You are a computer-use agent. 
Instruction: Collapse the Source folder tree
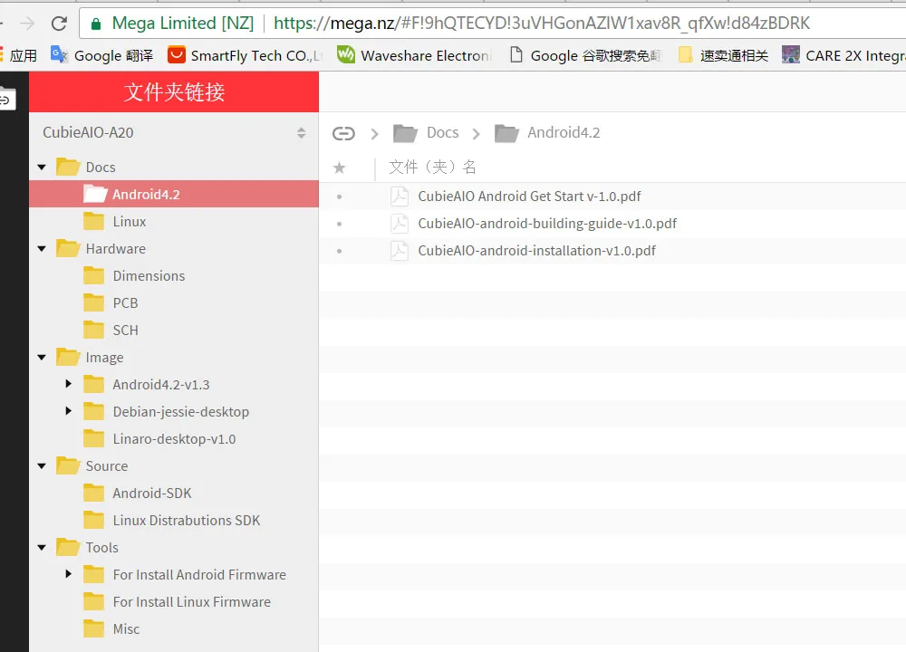pos(42,466)
